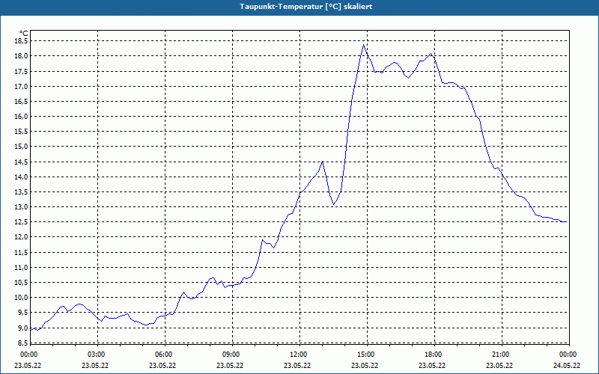The height and width of the screenshot is (374, 599).
Task: Click the 11,5 y-axis label
Action: coord(21,252)
